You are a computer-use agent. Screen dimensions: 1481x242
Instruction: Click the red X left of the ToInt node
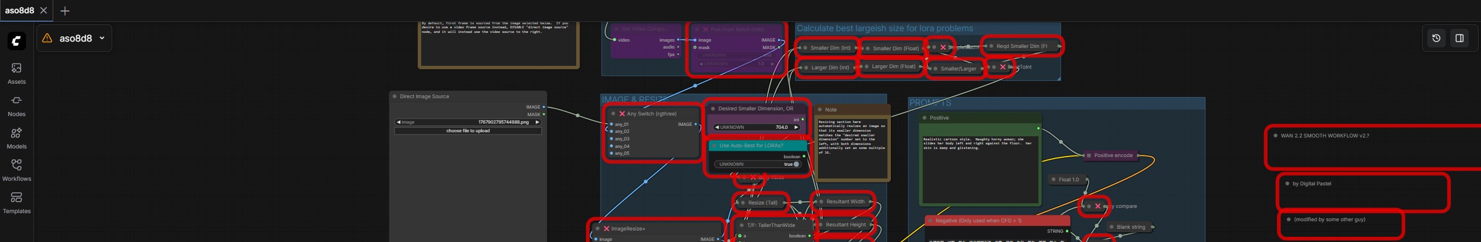point(1003,67)
